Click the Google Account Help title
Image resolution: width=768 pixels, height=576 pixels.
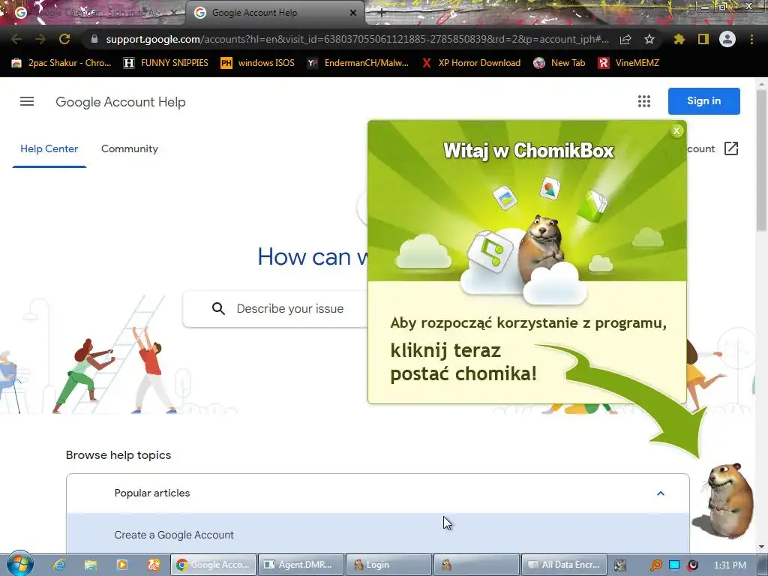point(121,102)
